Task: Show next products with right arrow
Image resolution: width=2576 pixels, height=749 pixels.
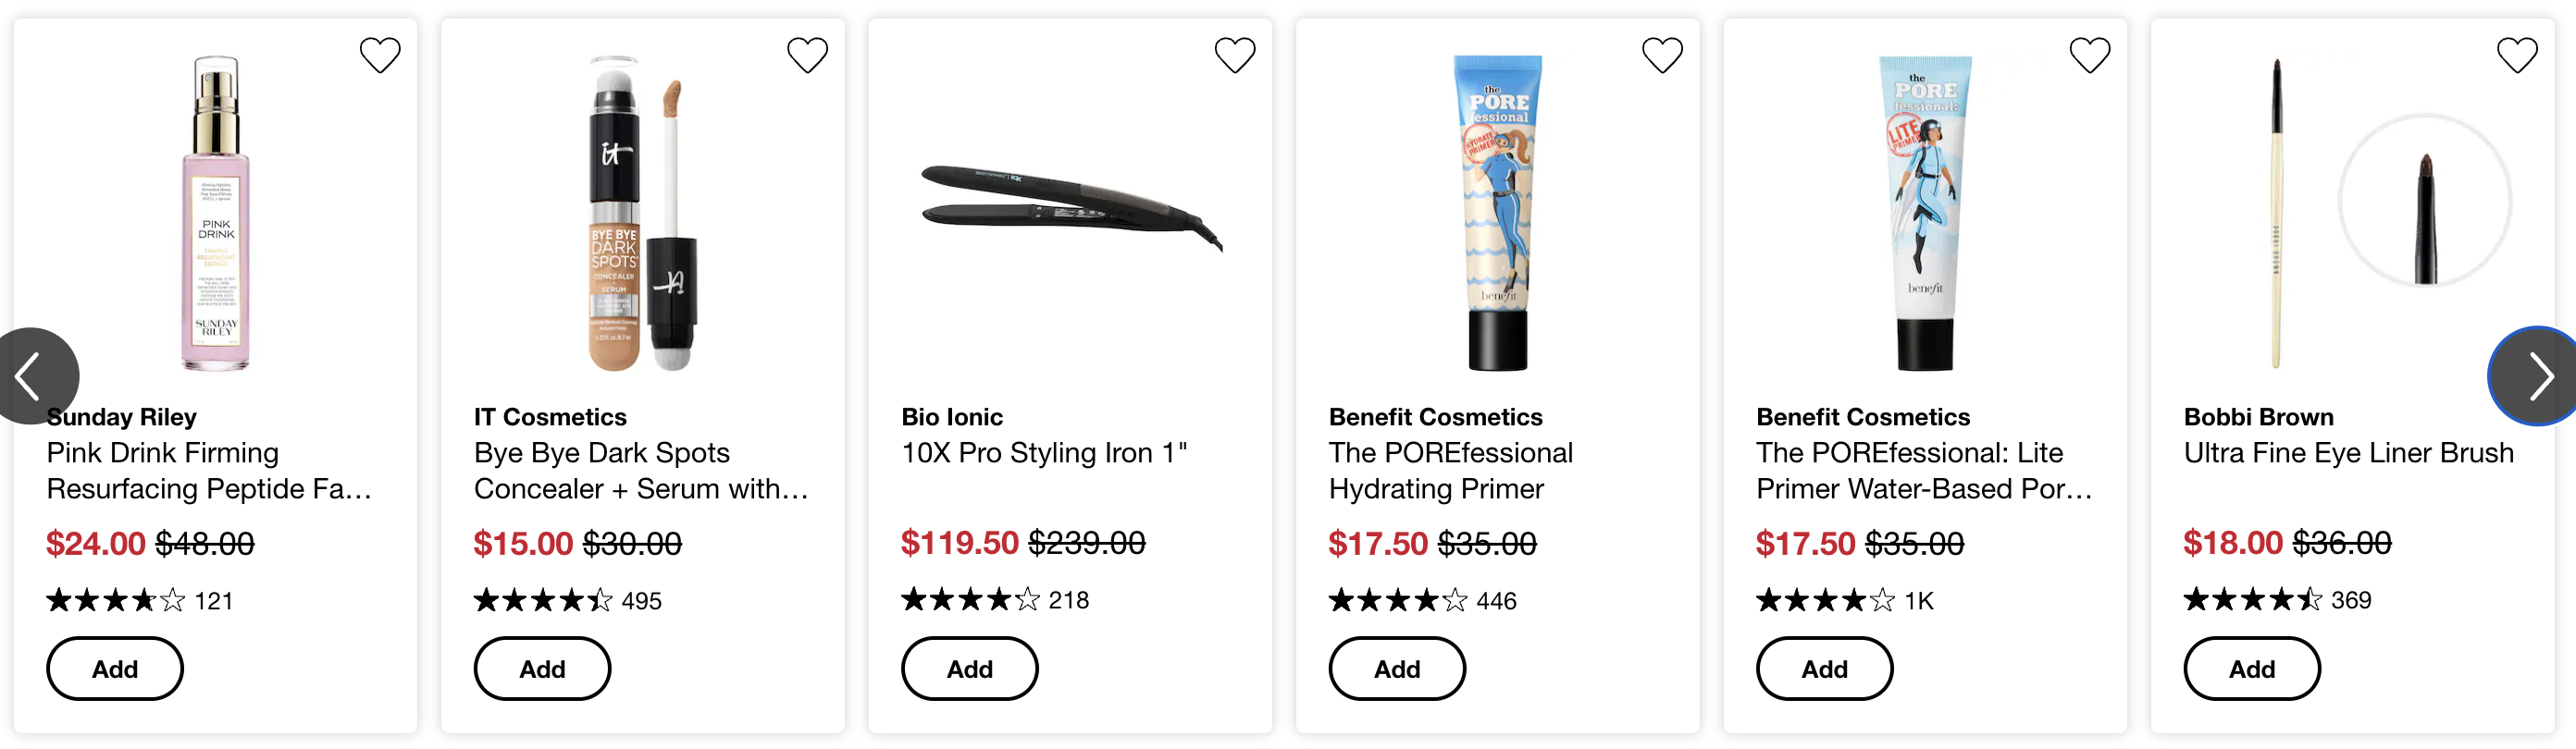Action: [x=2536, y=376]
